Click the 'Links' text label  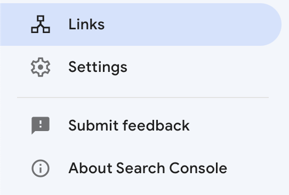click(x=86, y=25)
